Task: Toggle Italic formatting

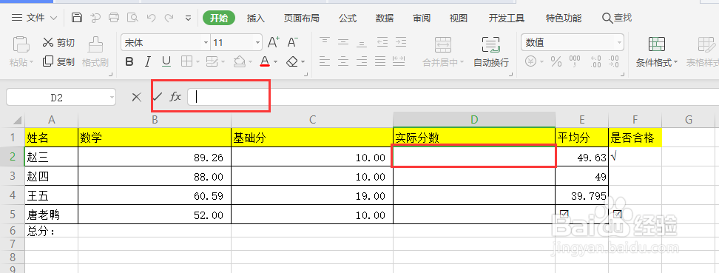Action: [148, 61]
